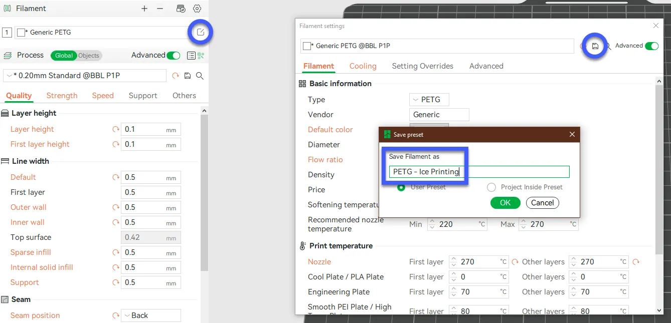Switch to the Cooling tab
The width and height of the screenshot is (671, 323).
[363, 66]
